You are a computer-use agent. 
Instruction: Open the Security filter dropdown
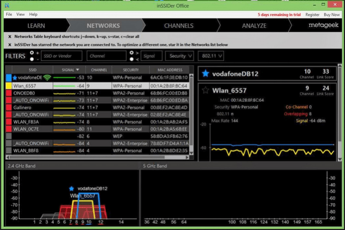pyautogui.click(x=179, y=56)
